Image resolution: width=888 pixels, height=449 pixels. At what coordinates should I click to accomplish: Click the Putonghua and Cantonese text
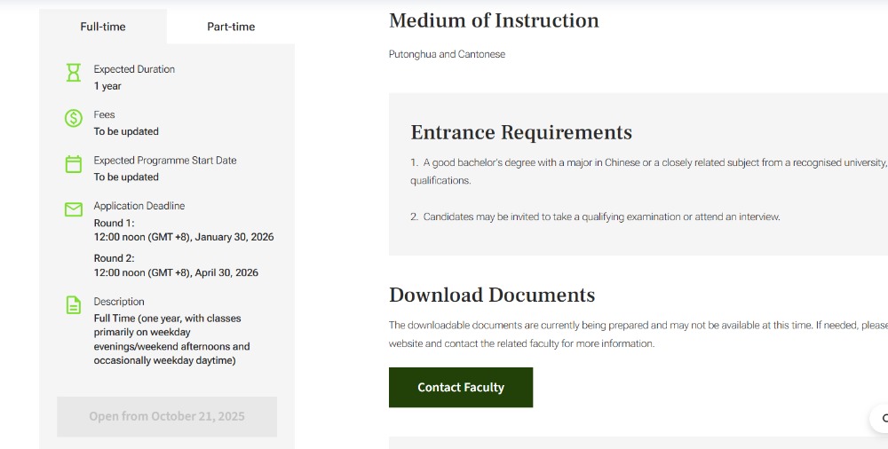pos(447,54)
